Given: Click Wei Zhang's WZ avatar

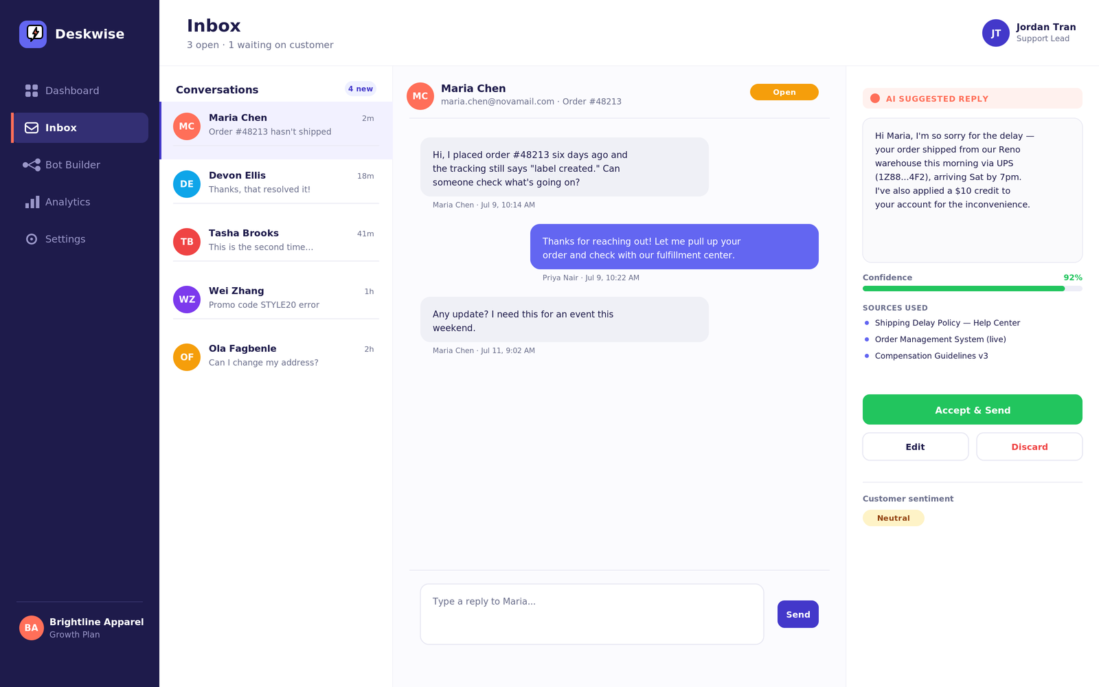Looking at the screenshot, I should tap(187, 300).
